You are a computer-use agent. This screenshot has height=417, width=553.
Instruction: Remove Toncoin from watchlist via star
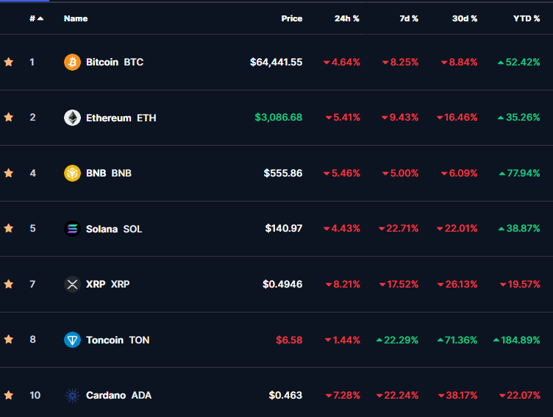(x=9, y=340)
